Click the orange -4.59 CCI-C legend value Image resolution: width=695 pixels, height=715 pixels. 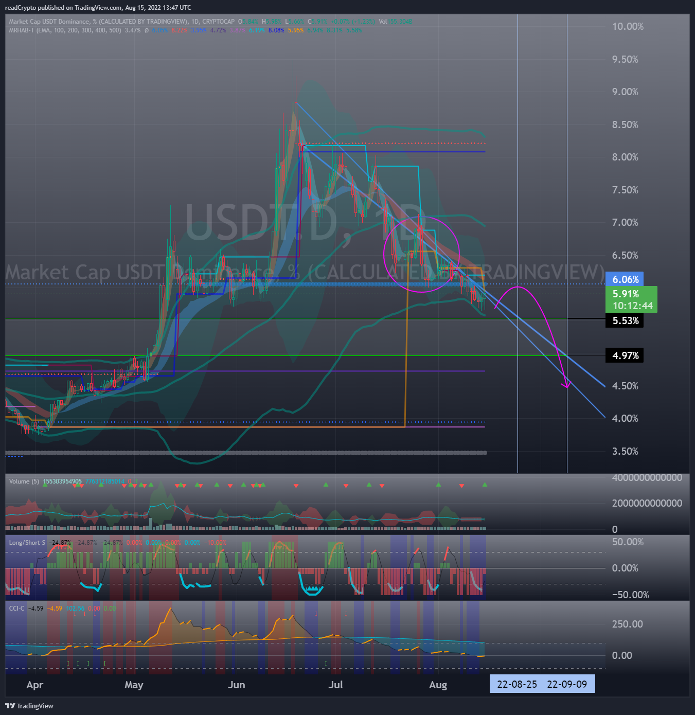point(55,608)
